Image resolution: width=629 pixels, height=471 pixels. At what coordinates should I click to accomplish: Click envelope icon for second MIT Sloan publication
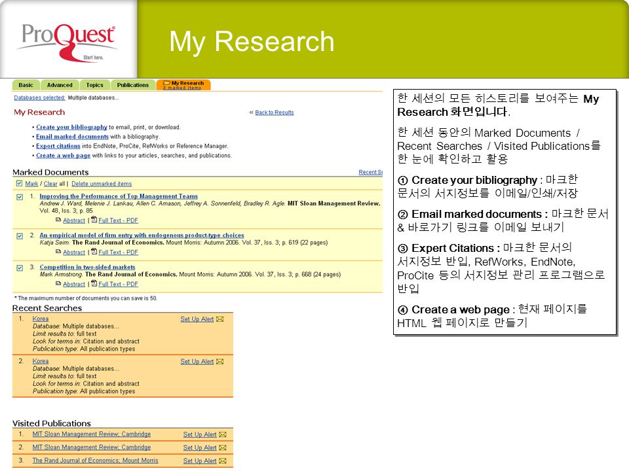point(223,447)
